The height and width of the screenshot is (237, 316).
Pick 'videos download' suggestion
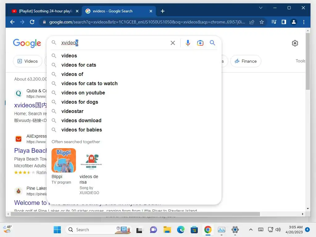coord(134,121)
